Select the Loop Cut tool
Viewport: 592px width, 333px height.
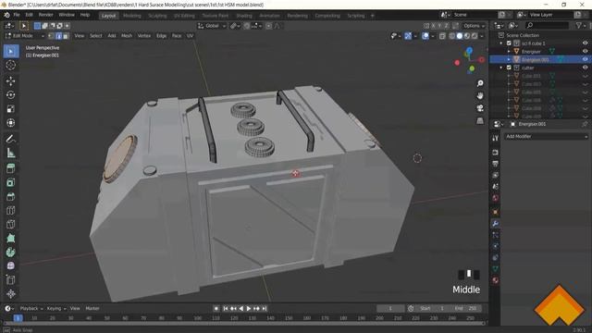pyautogui.click(x=11, y=211)
